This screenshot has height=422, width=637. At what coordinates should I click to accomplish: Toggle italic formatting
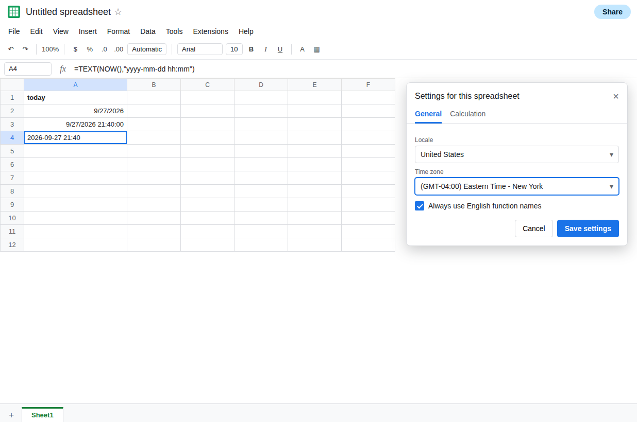tap(266, 49)
